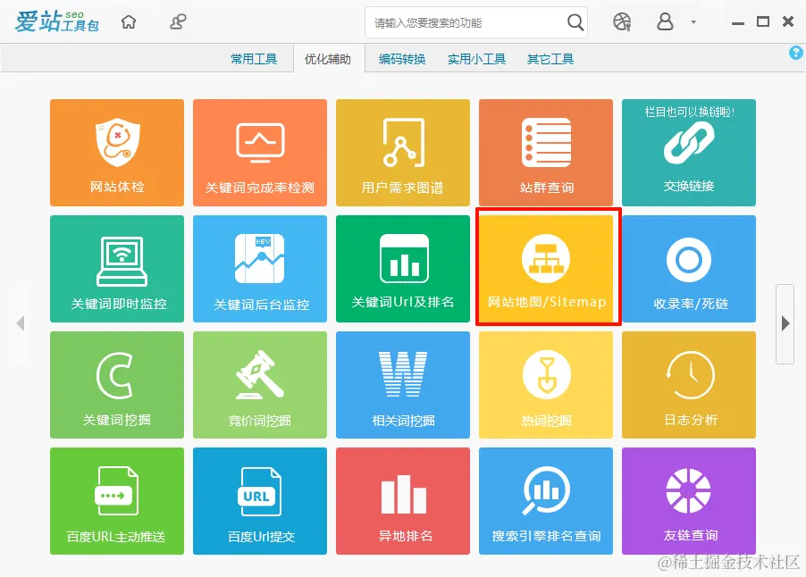
Task: Switch to the 常用工具 tab
Action: pos(255,57)
